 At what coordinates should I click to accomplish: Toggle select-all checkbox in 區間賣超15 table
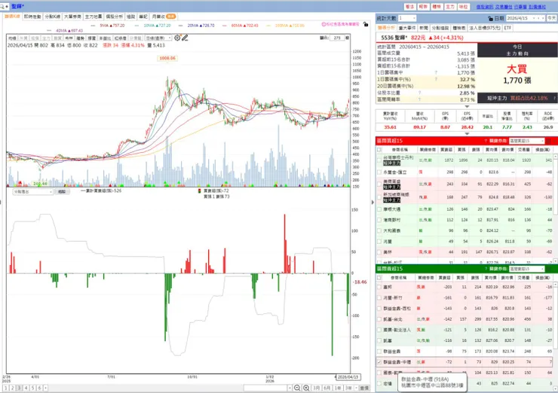coord(379,278)
